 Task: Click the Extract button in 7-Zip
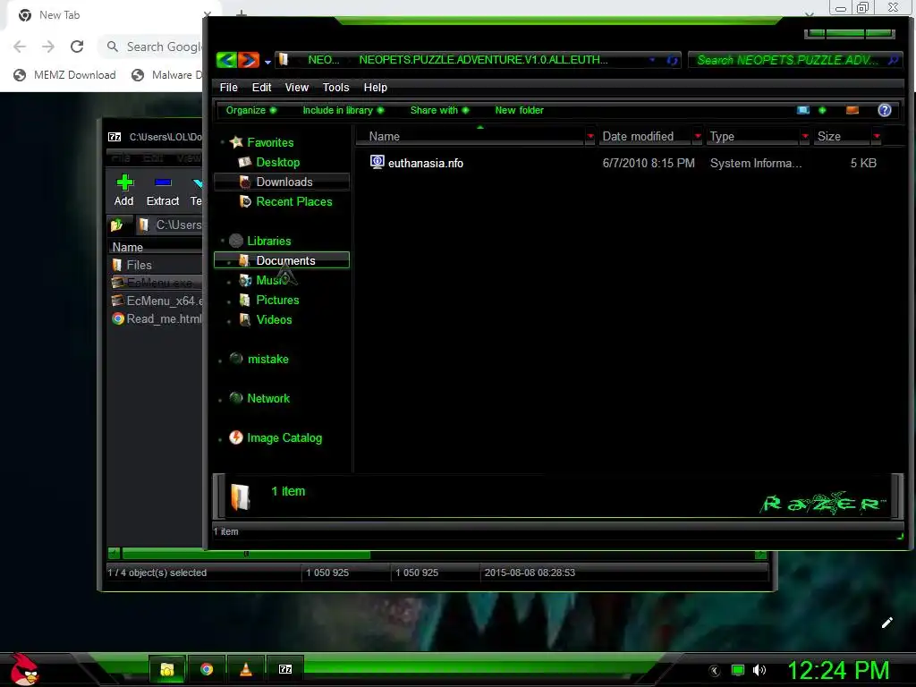coord(163,191)
